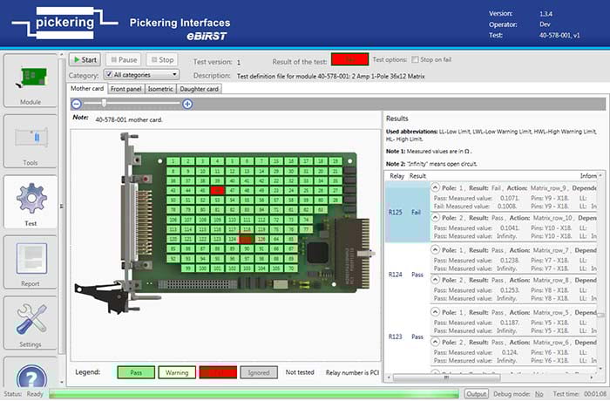Switch to the Front panel tab
Screen dimensions: 610x401
click(126, 89)
